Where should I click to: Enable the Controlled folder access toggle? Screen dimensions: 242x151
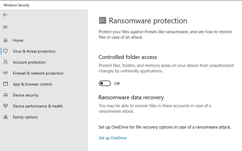pos(105,84)
